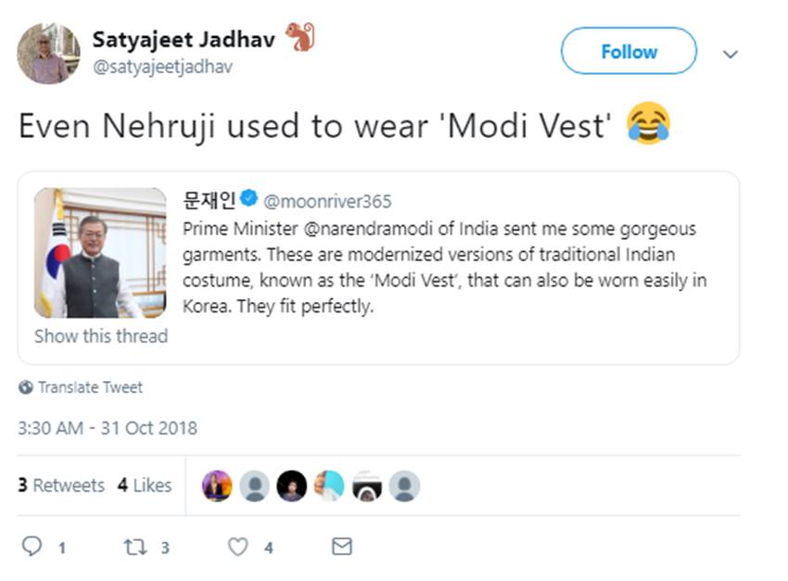Click the globe icon beside Translate Tweet
Screen dimensions: 788x581
pyautogui.click(x=26, y=387)
